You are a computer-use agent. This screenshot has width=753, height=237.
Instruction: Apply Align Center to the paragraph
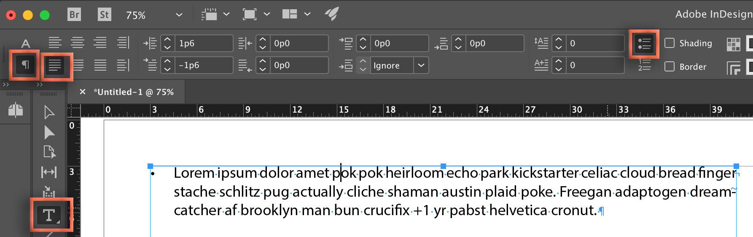pyautogui.click(x=78, y=43)
